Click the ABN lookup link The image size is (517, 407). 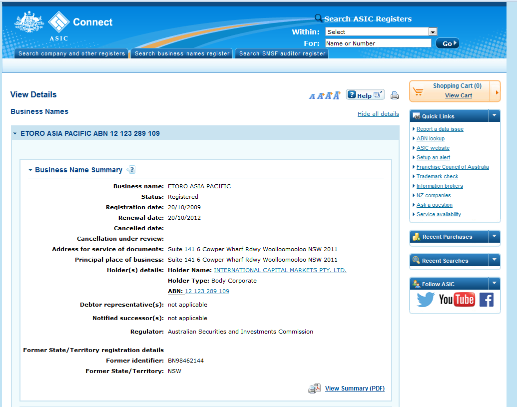point(430,138)
